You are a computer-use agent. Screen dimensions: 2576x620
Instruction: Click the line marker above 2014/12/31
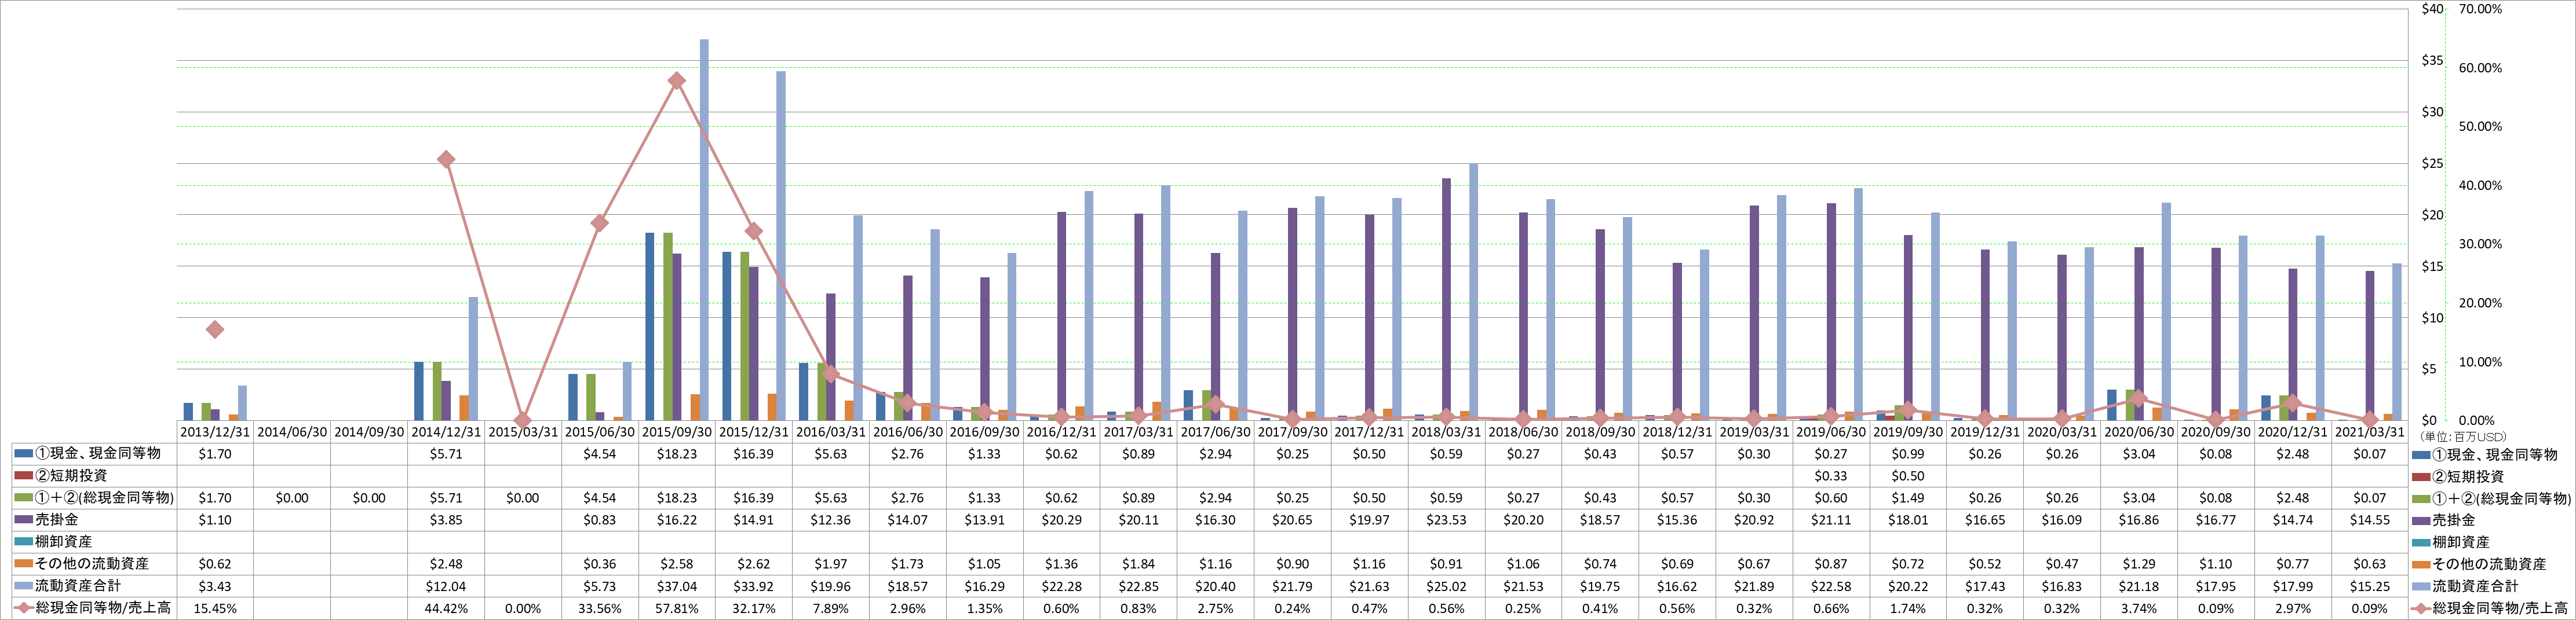click(446, 160)
